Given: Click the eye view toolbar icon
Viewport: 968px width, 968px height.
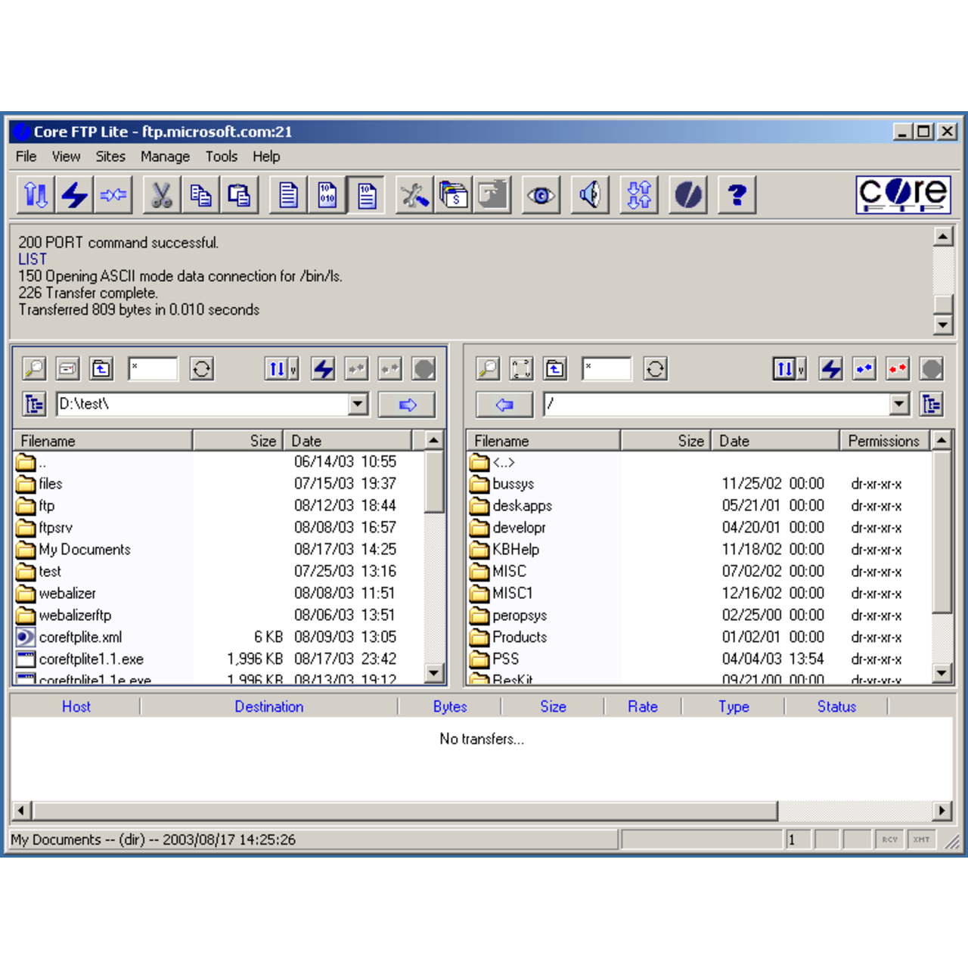Looking at the screenshot, I should 541,195.
